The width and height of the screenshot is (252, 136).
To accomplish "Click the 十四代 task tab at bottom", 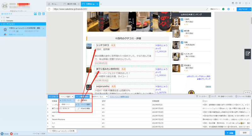I will pyautogui.click(x=62, y=131).
